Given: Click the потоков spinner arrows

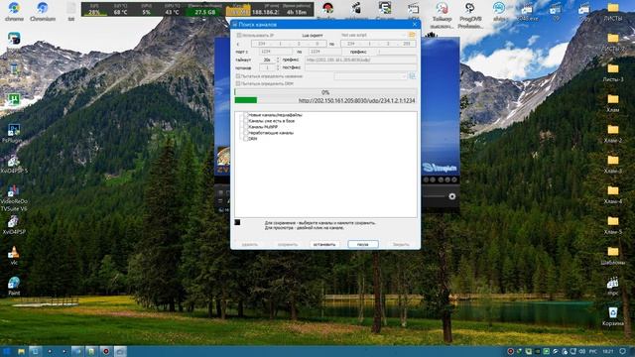Looking at the screenshot, I should click(278, 67).
